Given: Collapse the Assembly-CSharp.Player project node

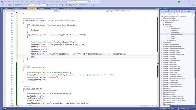Looking at the screenshot, I should coord(161,20).
